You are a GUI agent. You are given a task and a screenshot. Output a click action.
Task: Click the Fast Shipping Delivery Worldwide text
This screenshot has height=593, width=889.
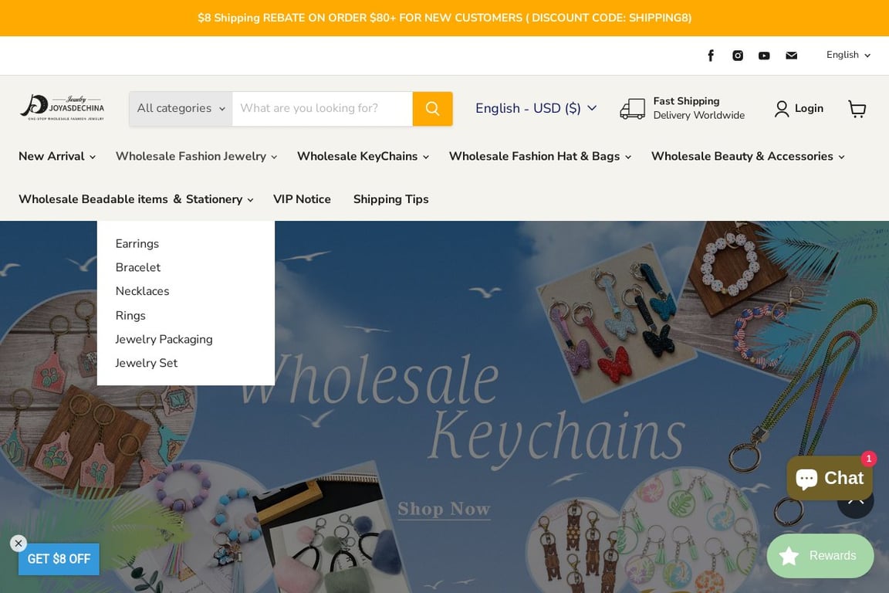[x=699, y=108]
